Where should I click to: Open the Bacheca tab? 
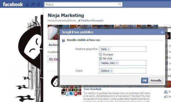coord(54,45)
